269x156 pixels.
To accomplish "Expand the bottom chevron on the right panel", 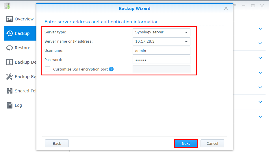I will click(x=260, y=117).
